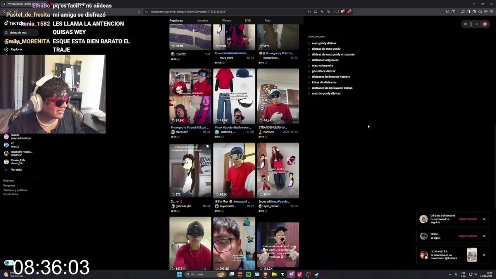Switch to the Populares tab
This screenshot has width=496, height=279.
pos(176,21)
